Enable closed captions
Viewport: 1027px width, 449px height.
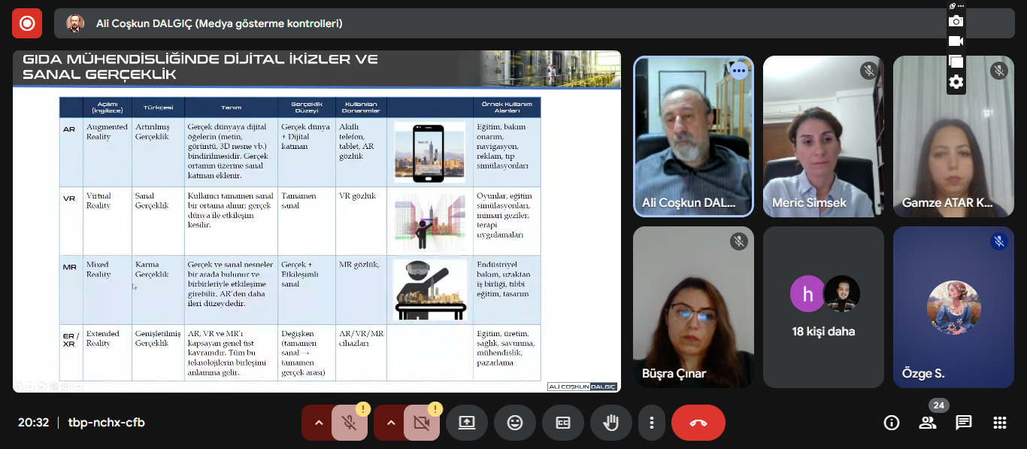tap(563, 423)
